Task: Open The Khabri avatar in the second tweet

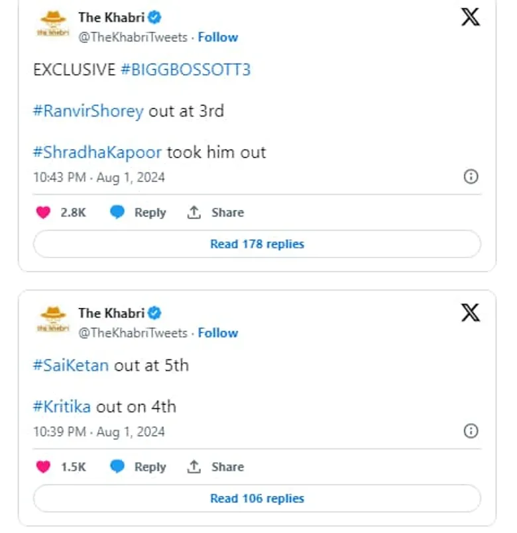Action: [52, 321]
